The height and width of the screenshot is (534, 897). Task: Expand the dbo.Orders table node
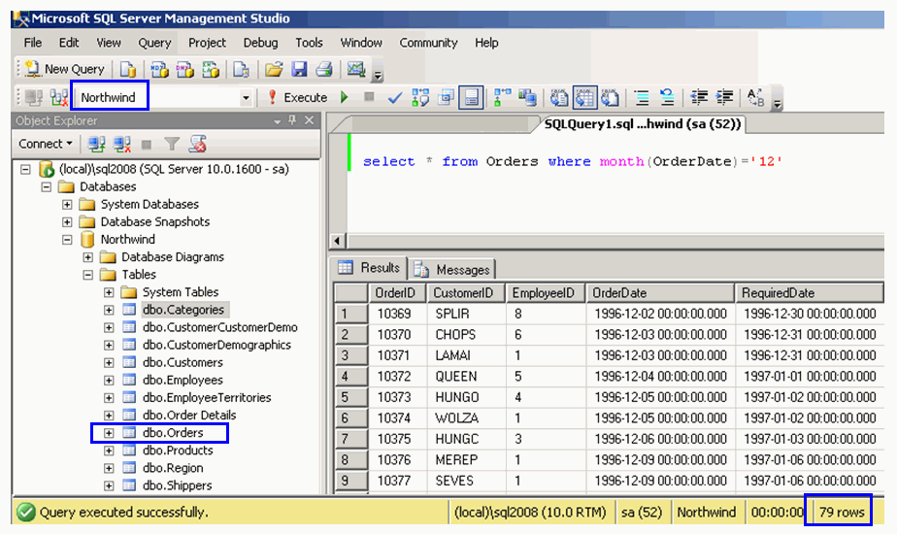[110, 433]
